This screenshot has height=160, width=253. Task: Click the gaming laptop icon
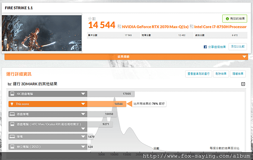[x=12, y=114]
